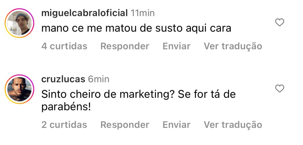Click the 6min timestamp
Viewport: 303px width, 145px height.
99,79
